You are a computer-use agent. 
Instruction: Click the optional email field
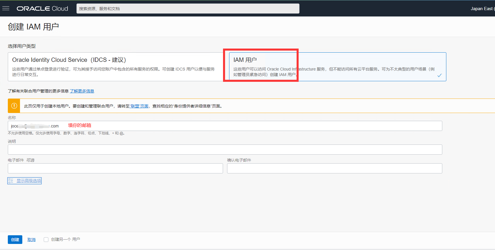115,168
